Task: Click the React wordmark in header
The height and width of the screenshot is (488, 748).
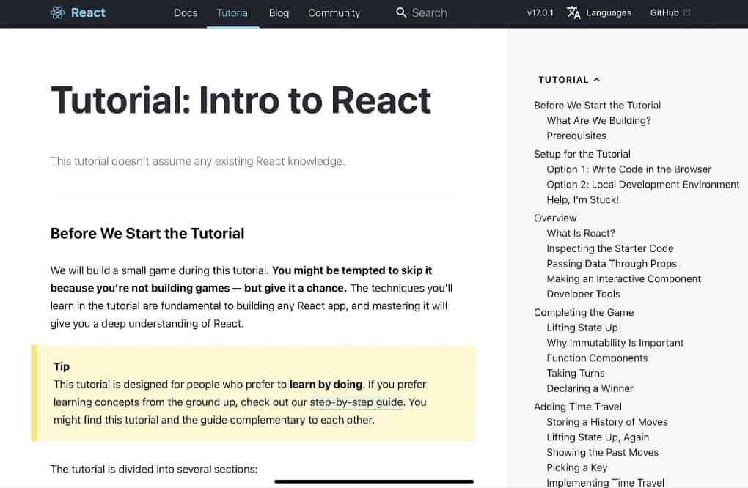Action: (88, 13)
